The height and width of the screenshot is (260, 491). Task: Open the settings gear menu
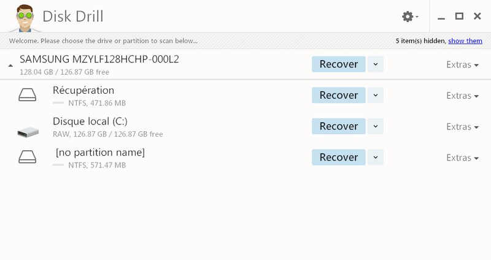408,17
